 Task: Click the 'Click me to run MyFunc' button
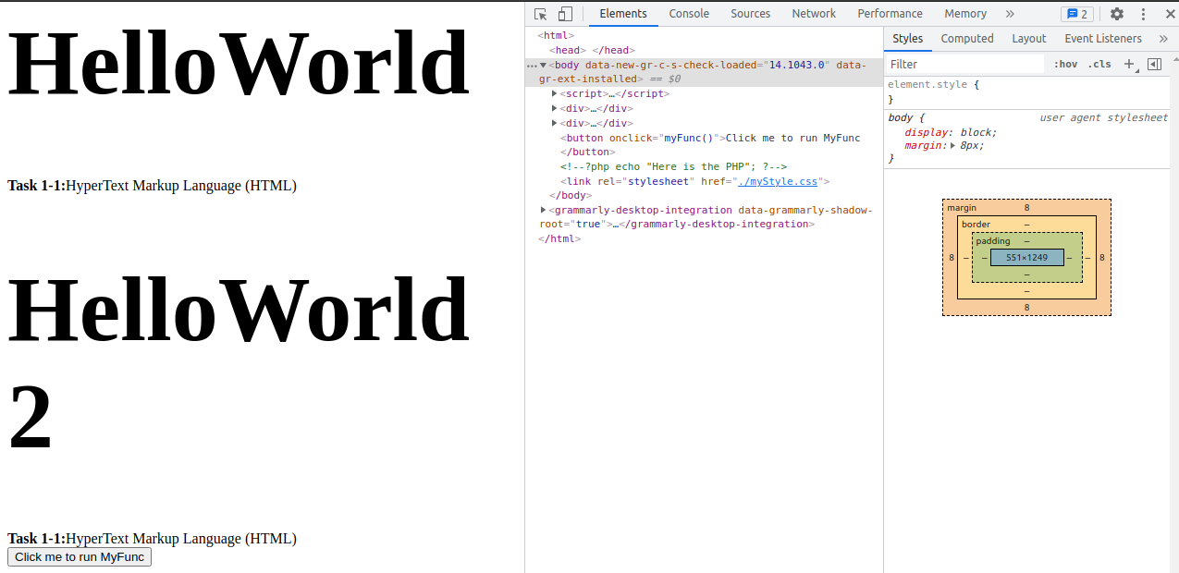tap(80, 557)
